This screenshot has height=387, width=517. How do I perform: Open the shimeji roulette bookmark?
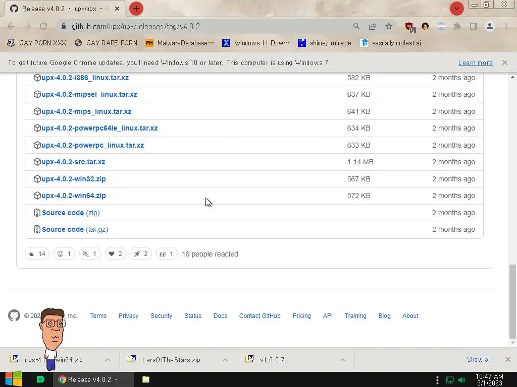pyautogui.click(x=325, y=43)
